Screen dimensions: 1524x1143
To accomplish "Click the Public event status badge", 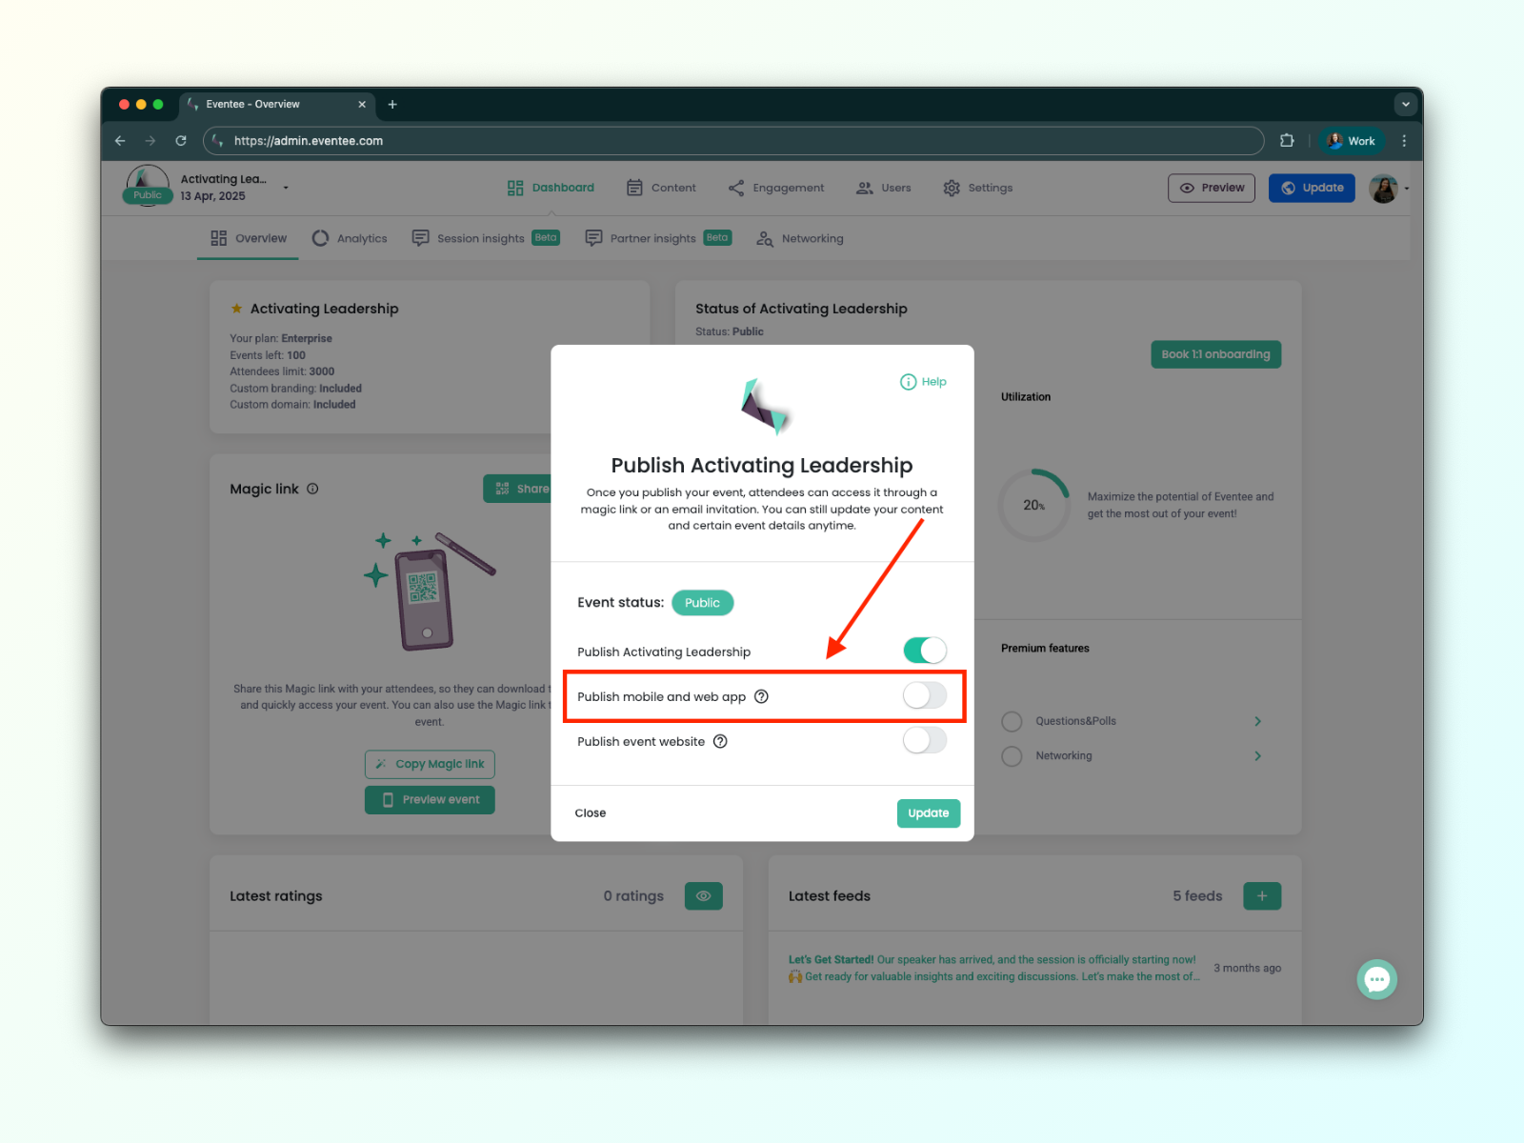I will pyautogui.click(x=703, y=603).
